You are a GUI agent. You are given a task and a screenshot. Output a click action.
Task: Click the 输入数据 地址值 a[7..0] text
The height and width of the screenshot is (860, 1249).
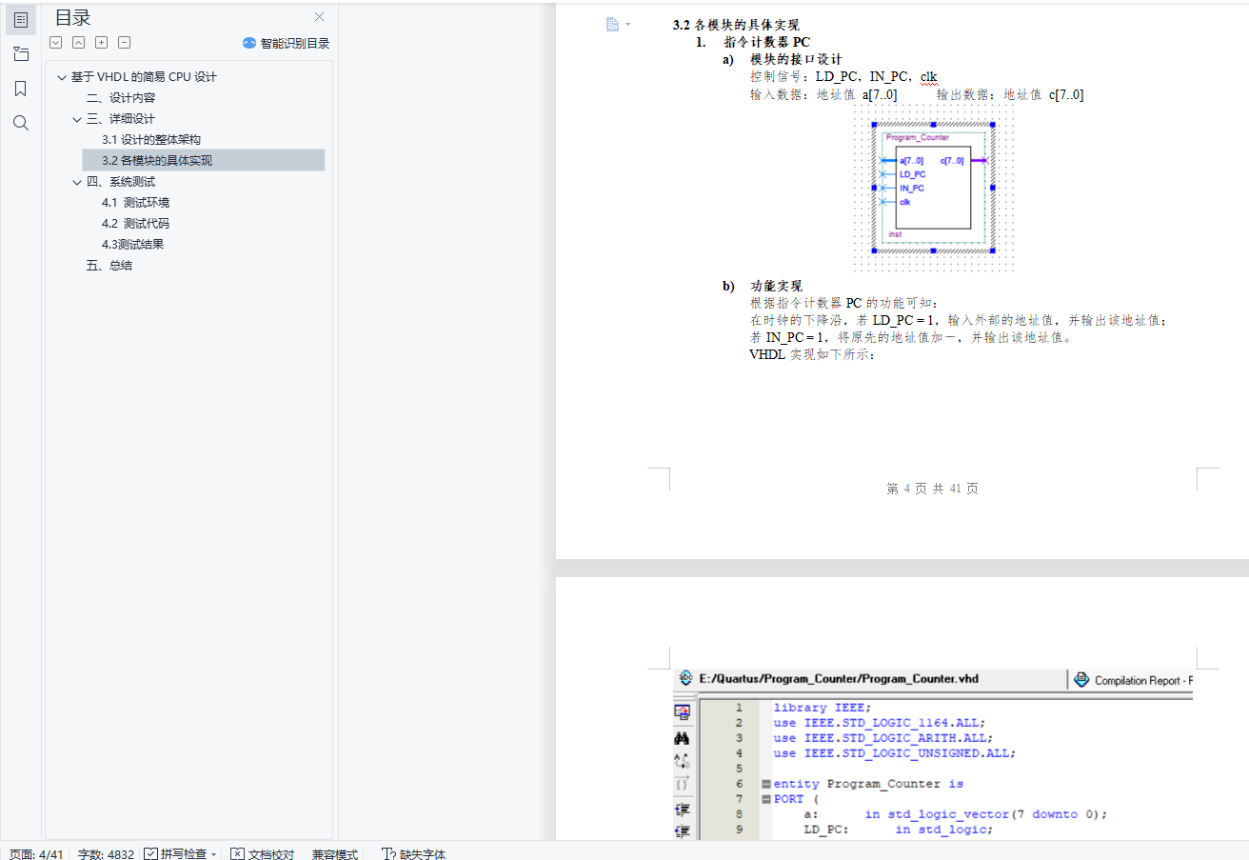click(823, 94)
